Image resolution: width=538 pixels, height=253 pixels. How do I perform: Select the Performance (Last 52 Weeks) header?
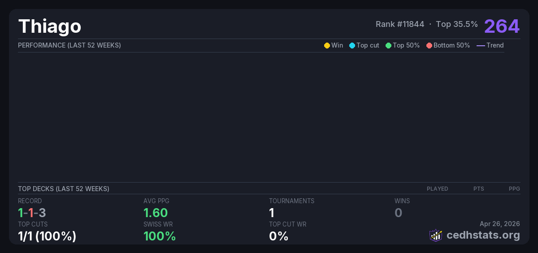[x=69, y=45]
